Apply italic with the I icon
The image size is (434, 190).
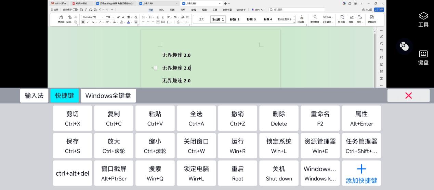(88, 22)
